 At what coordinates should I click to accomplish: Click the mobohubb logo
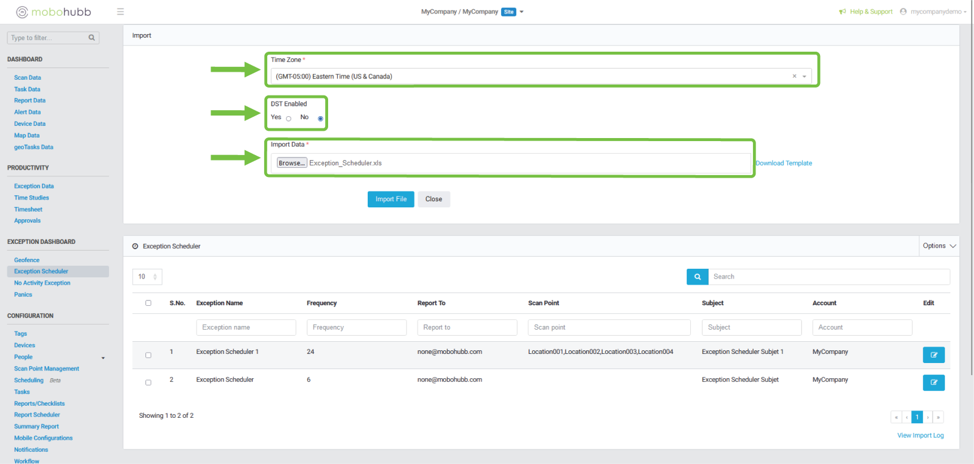tap(54, 12)
